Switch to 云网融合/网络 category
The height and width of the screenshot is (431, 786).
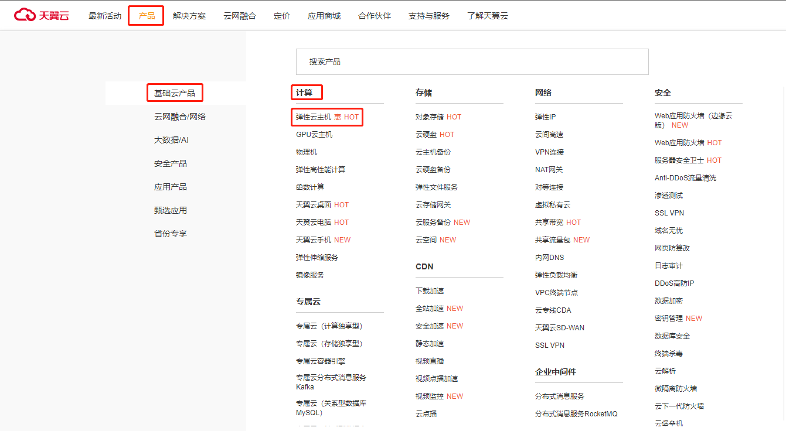tap(180, 117)
